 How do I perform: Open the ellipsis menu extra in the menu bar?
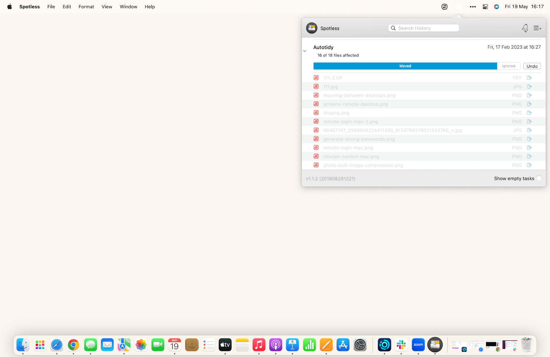click(473, 7)
